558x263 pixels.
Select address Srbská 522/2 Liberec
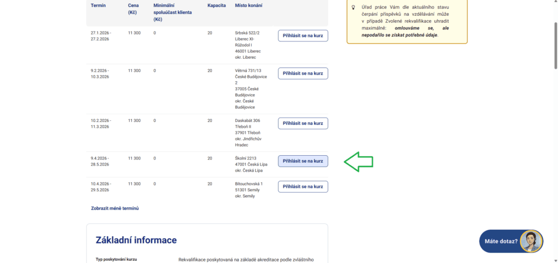tap(248, 45)
